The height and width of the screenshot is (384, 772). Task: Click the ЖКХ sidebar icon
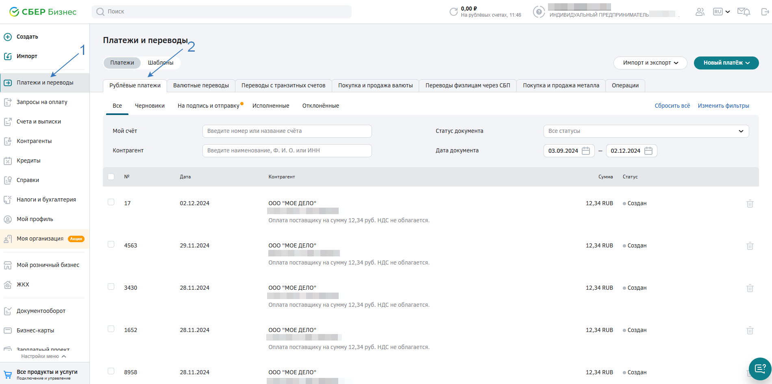coord(8,285)
